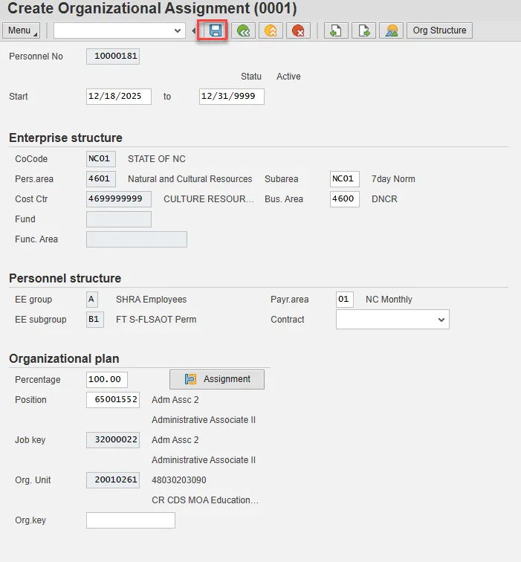521x562 pixels.
Task: Click the Active status text
Action: 288,77
